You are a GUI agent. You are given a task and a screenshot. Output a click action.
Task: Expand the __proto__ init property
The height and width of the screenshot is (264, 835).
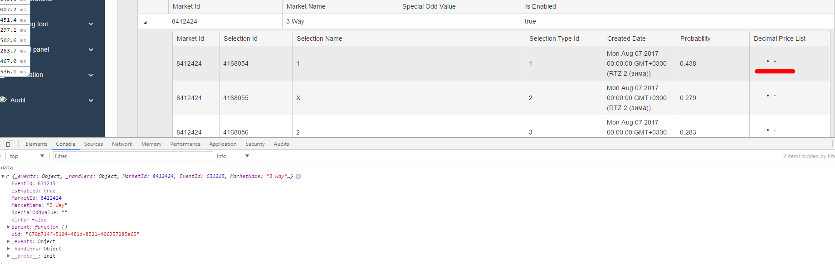(x=8, y=256)
